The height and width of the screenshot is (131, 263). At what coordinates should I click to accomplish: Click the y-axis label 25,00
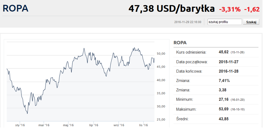[161, 119]
